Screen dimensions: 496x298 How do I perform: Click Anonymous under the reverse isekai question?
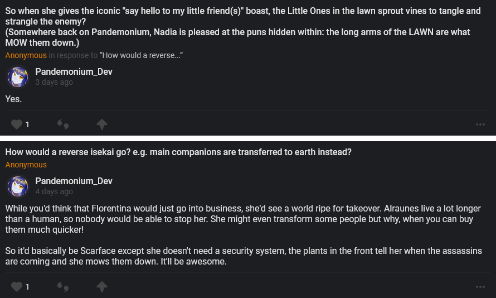click(26, 165)
